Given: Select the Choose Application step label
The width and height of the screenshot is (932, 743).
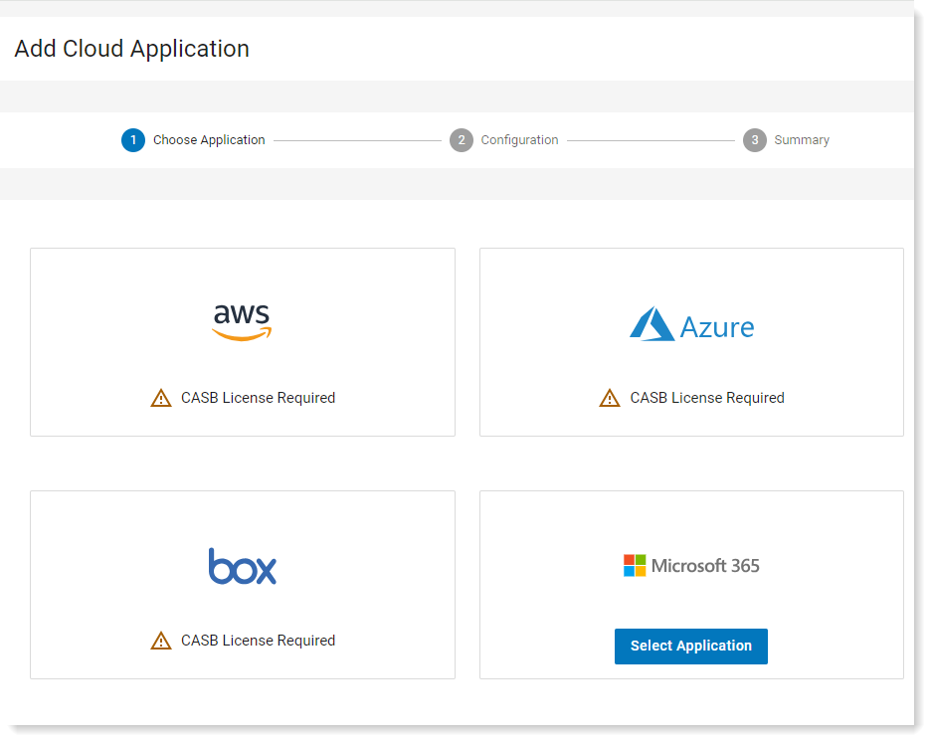Looking at the screenshot, I should click(209, 140).
